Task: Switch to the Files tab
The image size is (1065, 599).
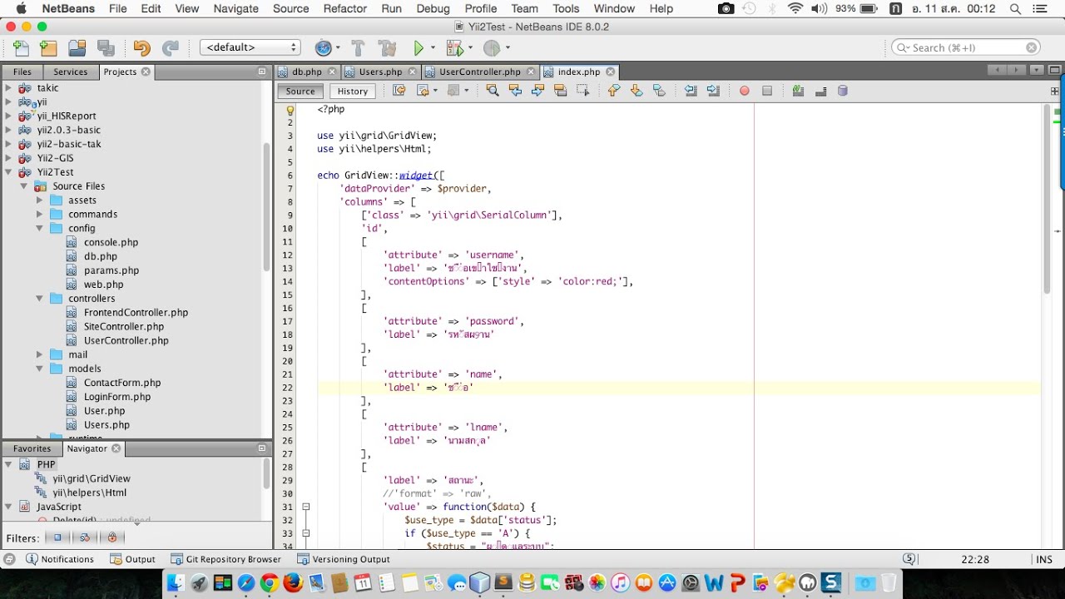Action: [x=22, y=72]
